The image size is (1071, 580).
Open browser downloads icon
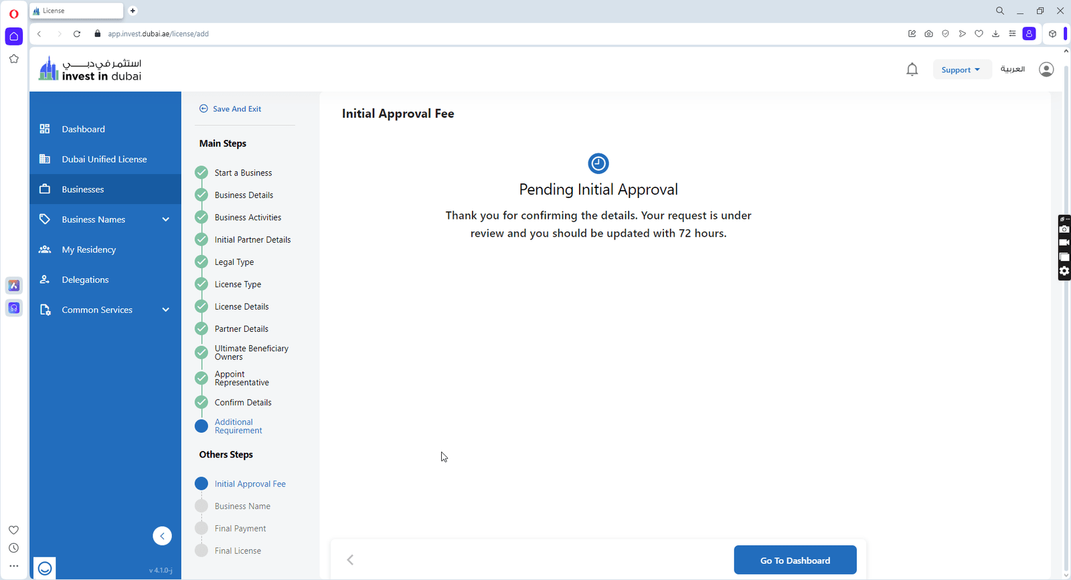click(995, 34)
